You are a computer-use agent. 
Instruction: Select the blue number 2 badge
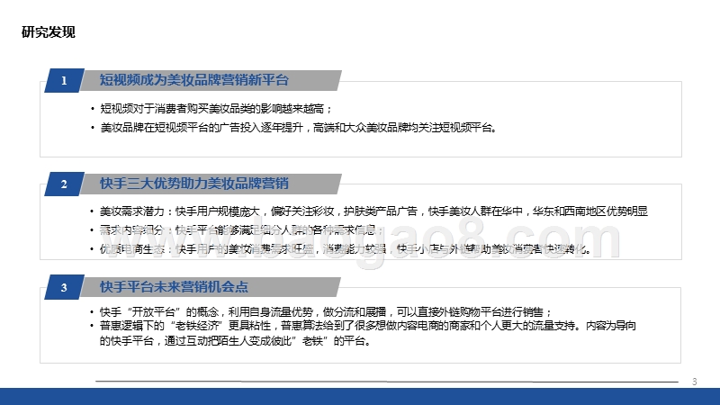click(x=64, y=184)
